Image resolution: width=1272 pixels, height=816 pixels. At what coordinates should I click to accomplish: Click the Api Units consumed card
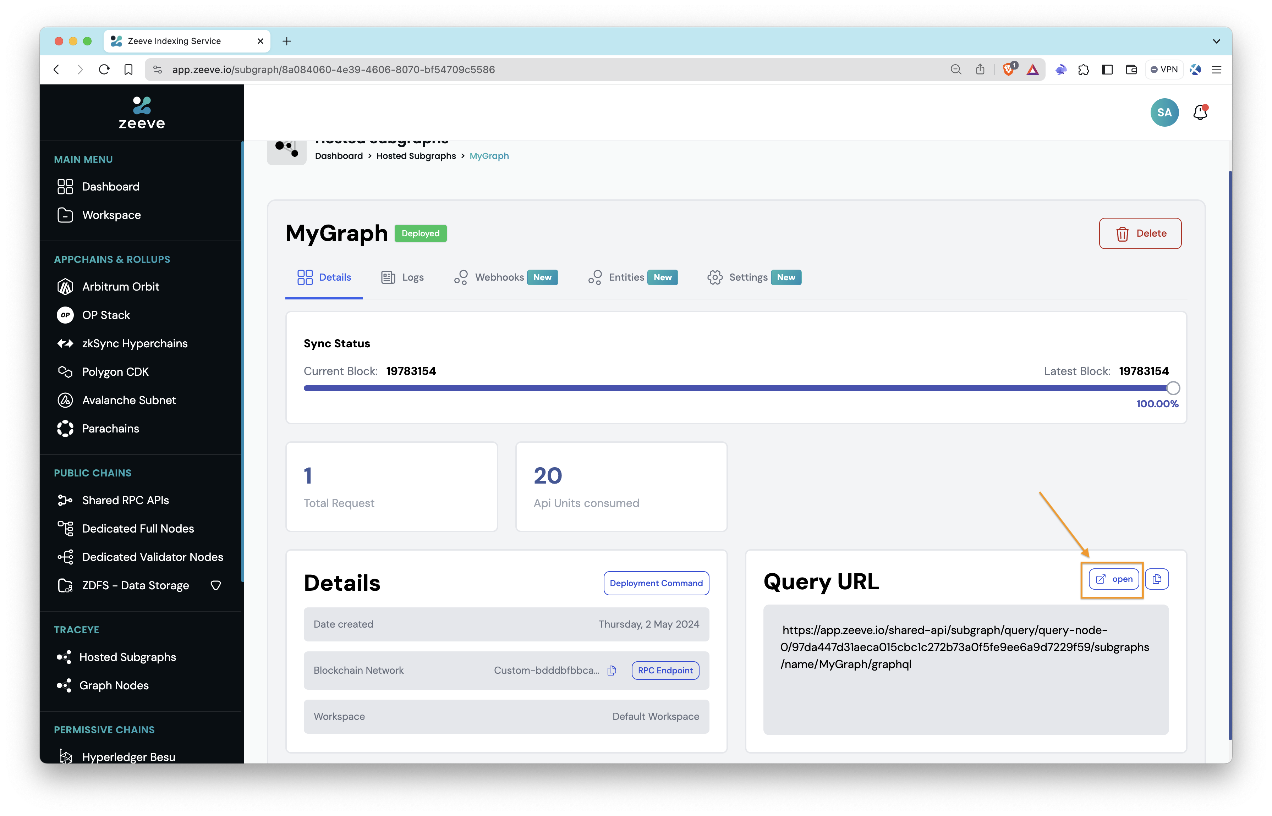click(621, 486)
